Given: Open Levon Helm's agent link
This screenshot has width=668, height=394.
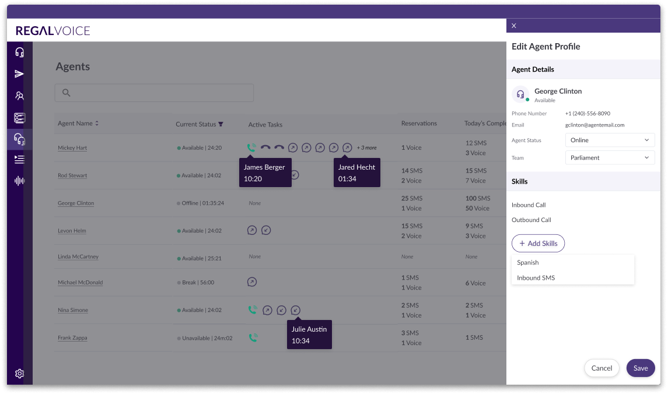Looking at the screenshot, I should 72,231.
